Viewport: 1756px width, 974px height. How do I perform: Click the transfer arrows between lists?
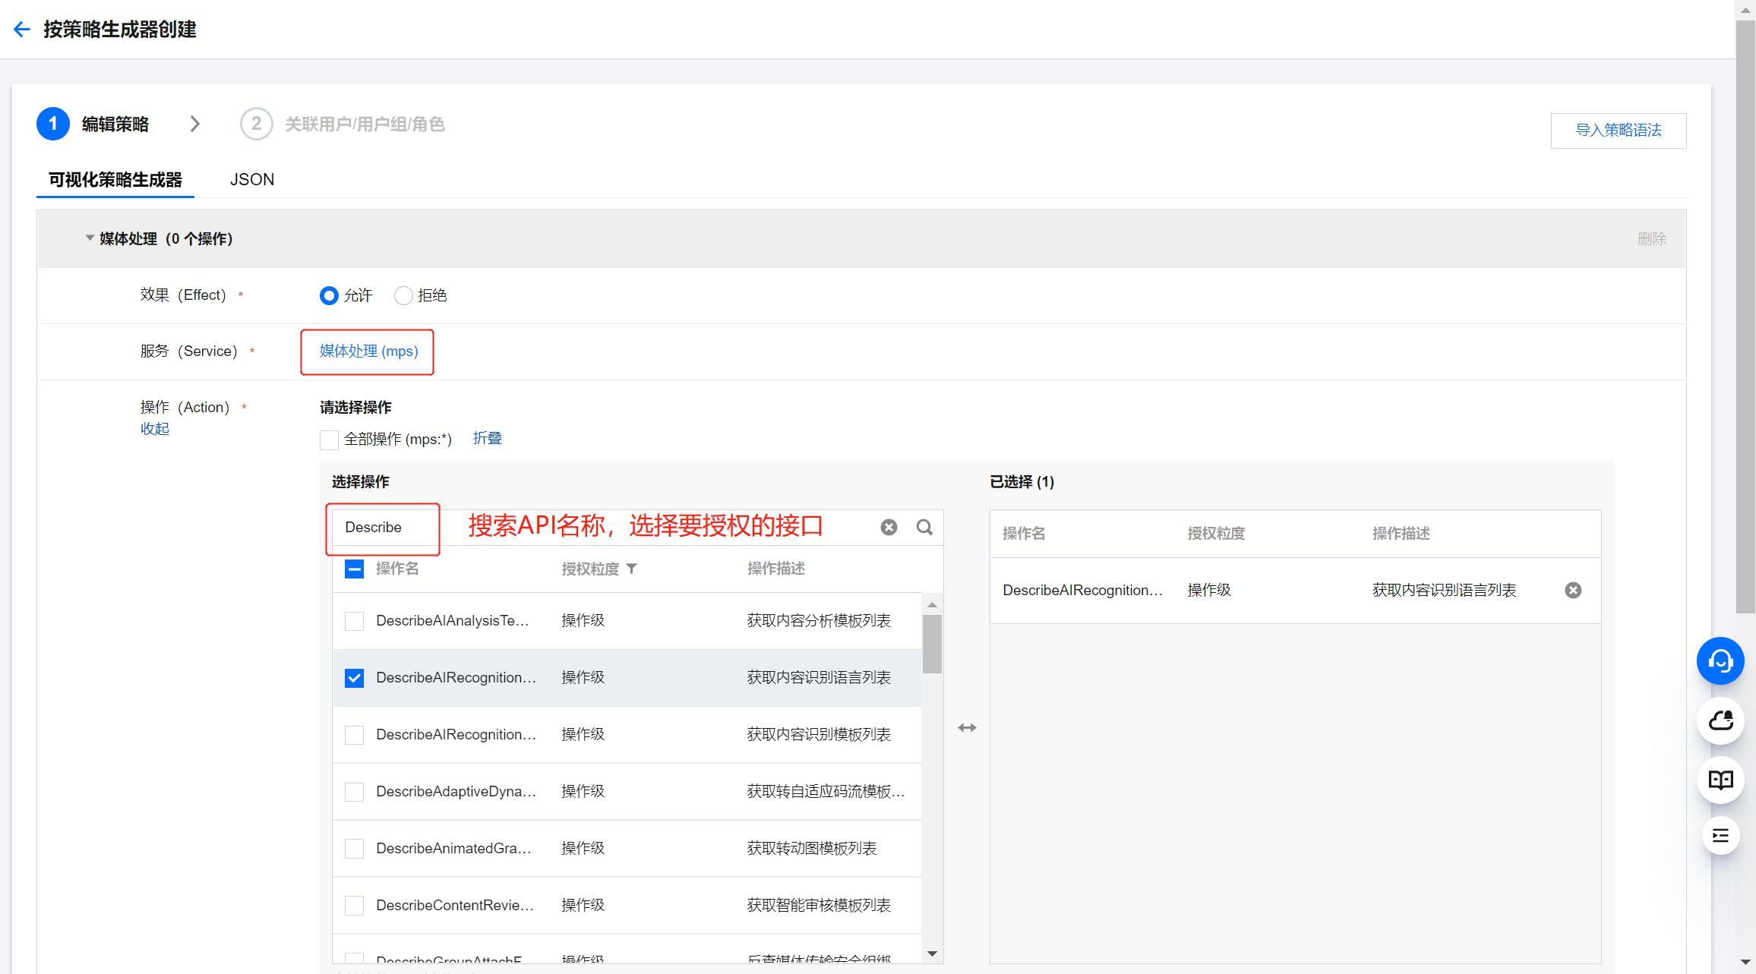(x=967, y=727)
